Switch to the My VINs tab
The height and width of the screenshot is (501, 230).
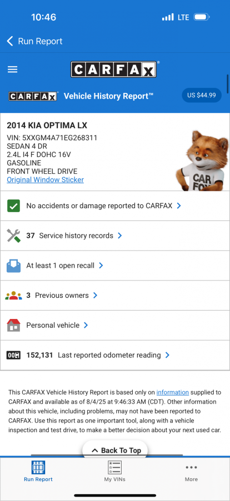[115, 471]
